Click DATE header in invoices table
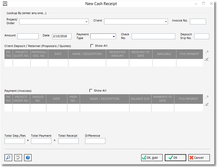The image size is (218, 168). click(56, 99)
